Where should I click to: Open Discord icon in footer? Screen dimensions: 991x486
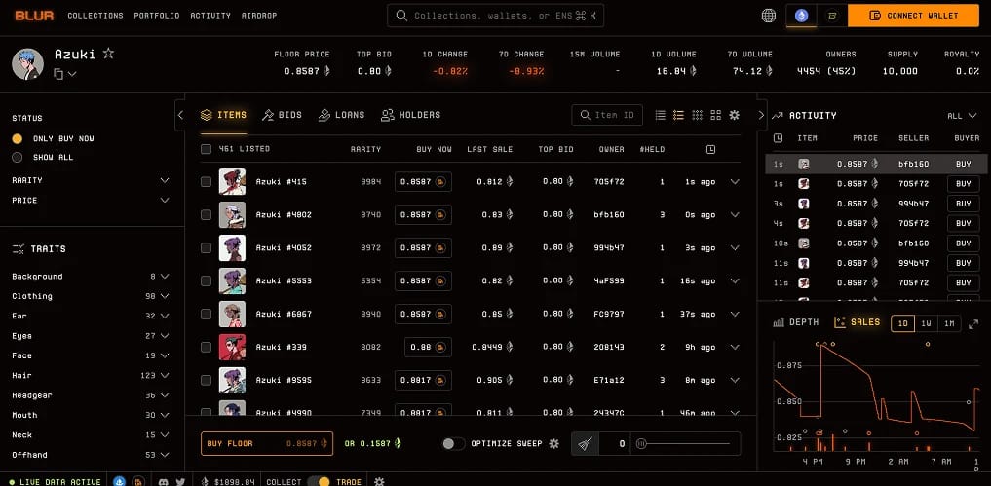tap(164, 481)
